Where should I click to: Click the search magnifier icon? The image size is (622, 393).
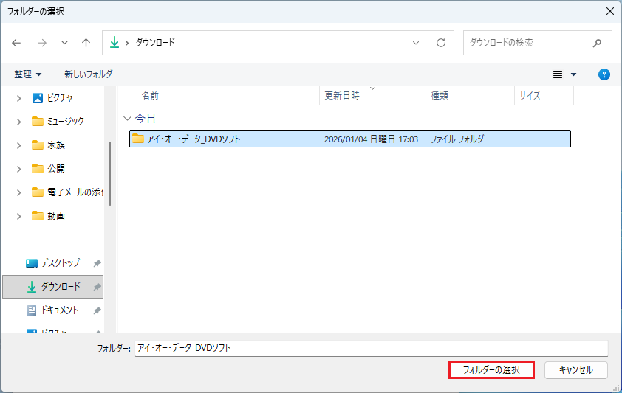pos(597,43)
